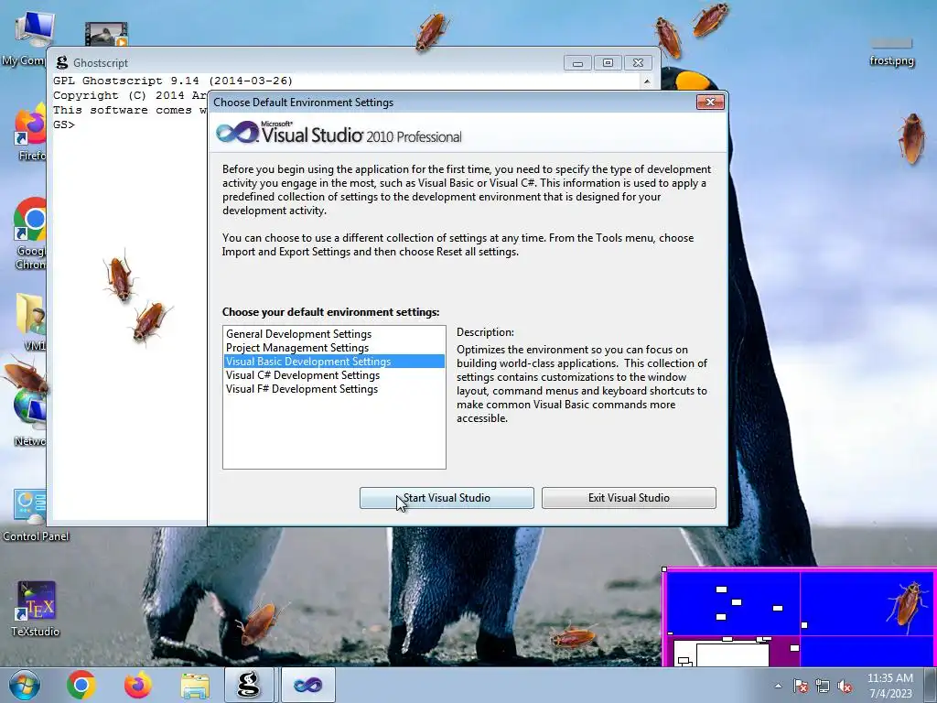Open Windows Explorer from the taskbar

coord(195,686)
